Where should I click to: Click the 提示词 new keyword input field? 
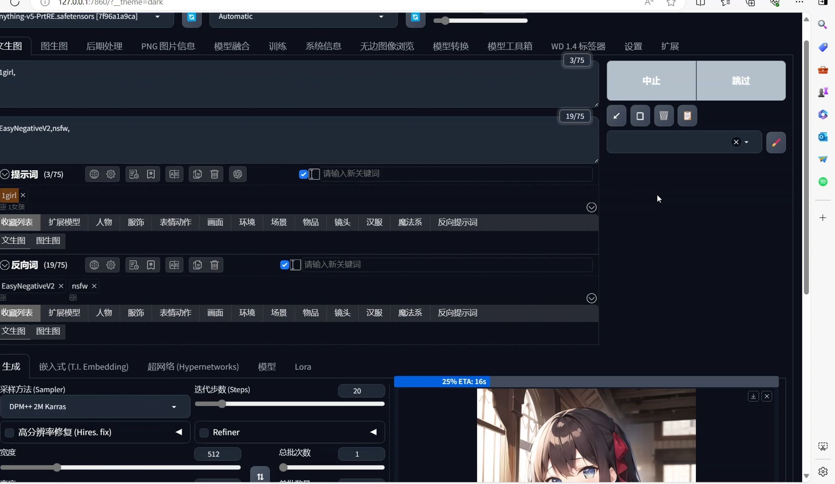click(x=456, y=174)
